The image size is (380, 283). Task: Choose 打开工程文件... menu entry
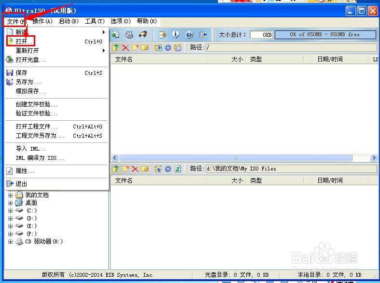point(56,127)
